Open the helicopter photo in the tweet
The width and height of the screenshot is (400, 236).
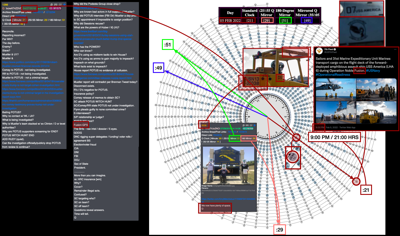(x=336, y=90)
